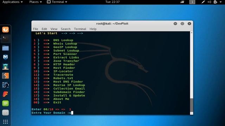Viewport: 225px width, 126px height.
Task: Click the scrollbar down arrow
Action: [192, 113]
